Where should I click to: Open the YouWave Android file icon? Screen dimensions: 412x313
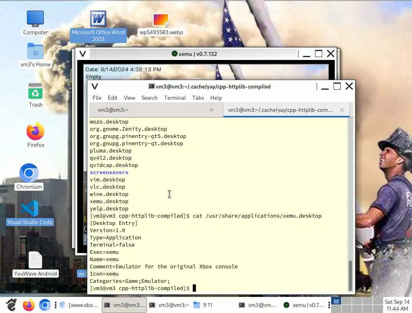(x=35, y=264)
